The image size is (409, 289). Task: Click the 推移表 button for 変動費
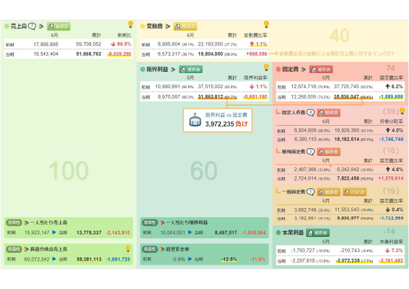click(187, 27)
